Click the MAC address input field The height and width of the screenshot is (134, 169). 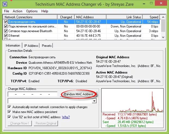coord(33,94)
